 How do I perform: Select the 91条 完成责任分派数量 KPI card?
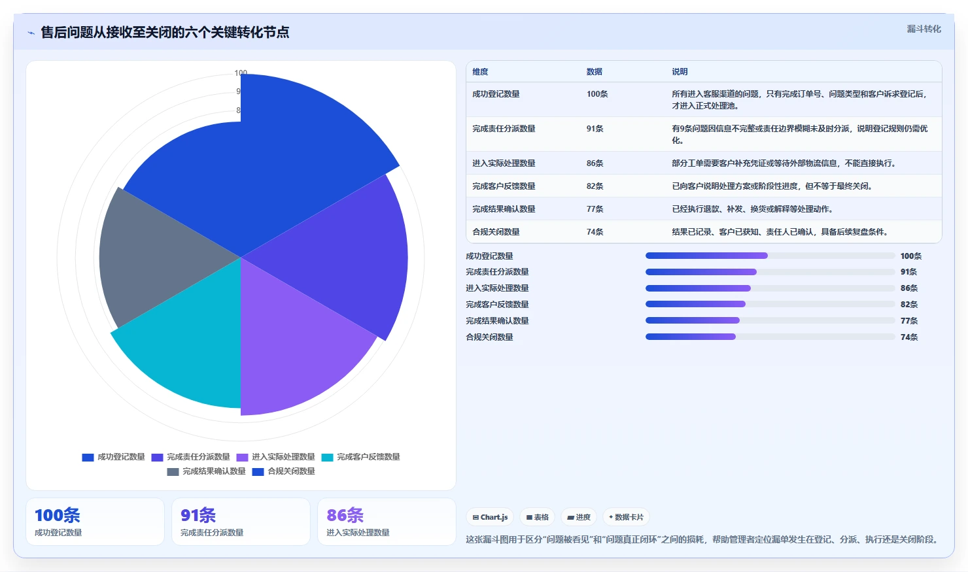(241, 522)
